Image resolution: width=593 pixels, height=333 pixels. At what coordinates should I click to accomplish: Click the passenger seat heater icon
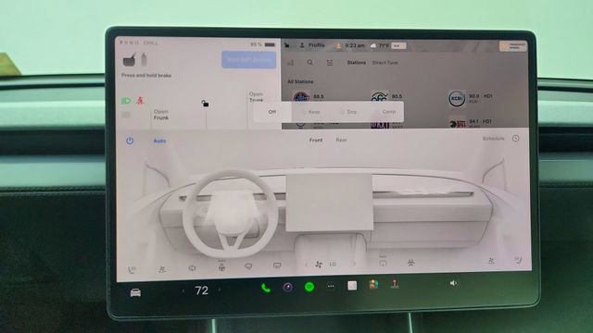click(518, 259)
